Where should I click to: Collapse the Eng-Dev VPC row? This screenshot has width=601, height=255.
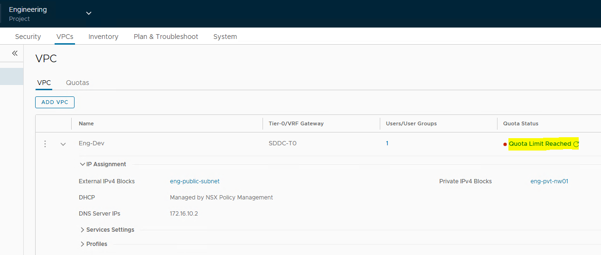pos(63,144)
